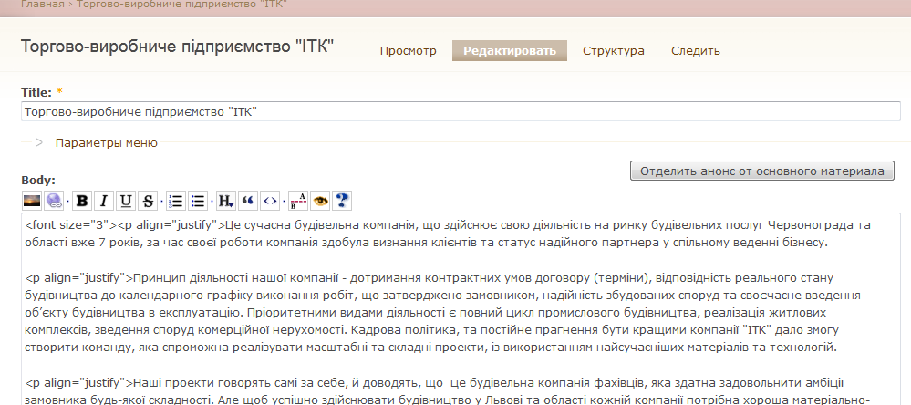Open the Структура tab
Viewport: 911px width, 405px height.
[x=614, y=51]
